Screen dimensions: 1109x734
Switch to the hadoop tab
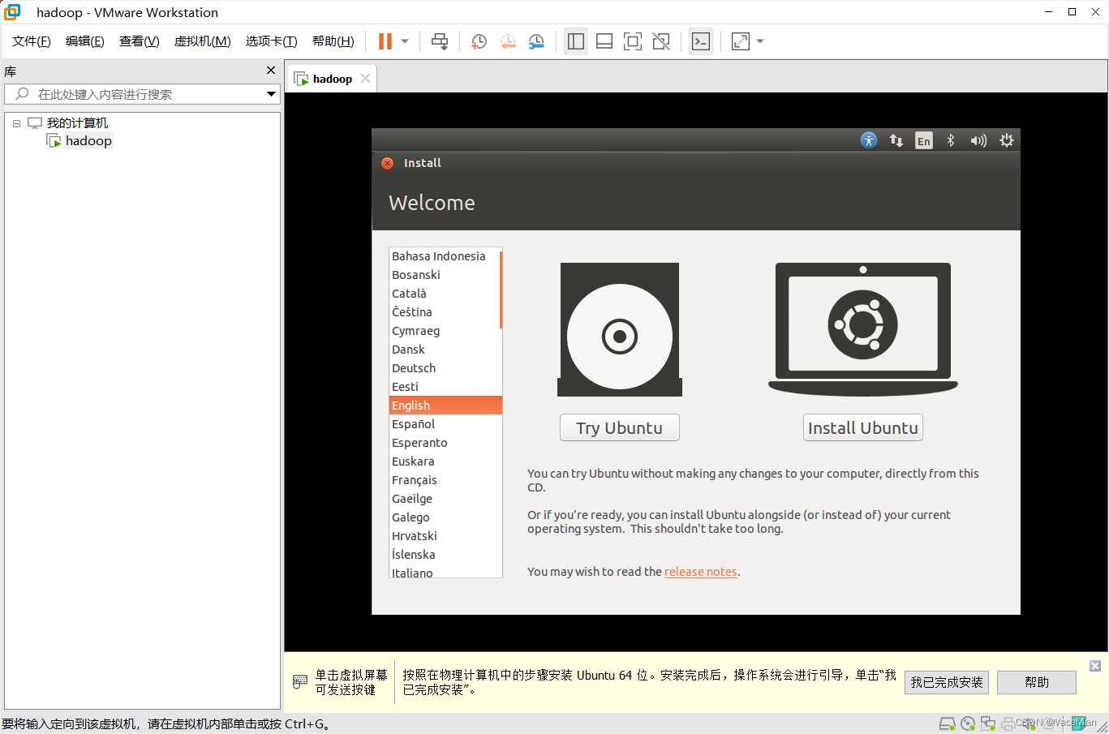[x=331, y=78]
